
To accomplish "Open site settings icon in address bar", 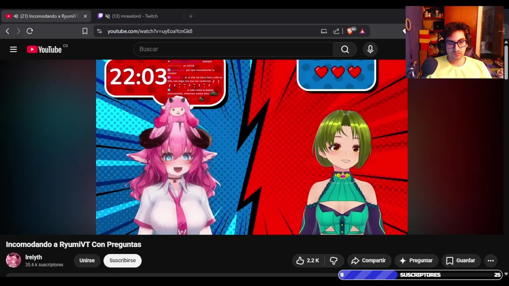I will pyautogui.click(x=99, y=31).
